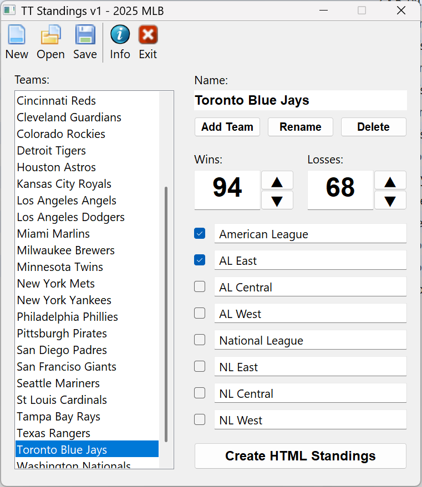
Task: Increase Wins with the up arrow
Action: [277, 181]
